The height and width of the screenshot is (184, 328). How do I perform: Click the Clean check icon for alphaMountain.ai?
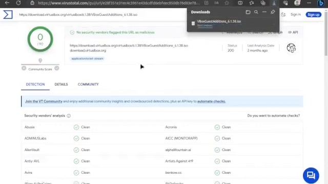tap(217, 150)
